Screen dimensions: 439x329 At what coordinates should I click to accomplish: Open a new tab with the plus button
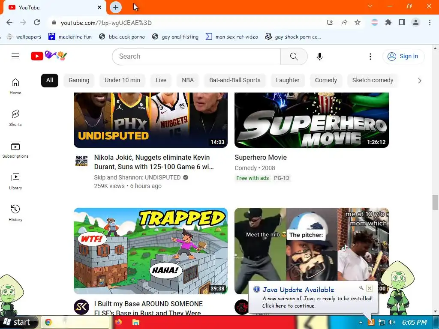[x=116, y=7]
